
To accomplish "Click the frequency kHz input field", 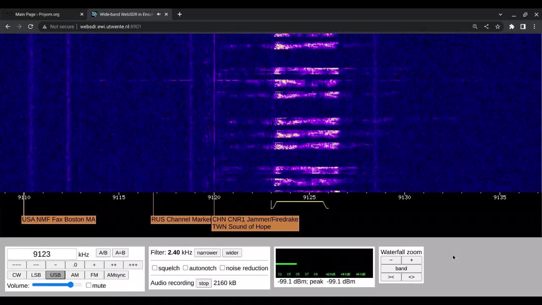I will point(41,254).
